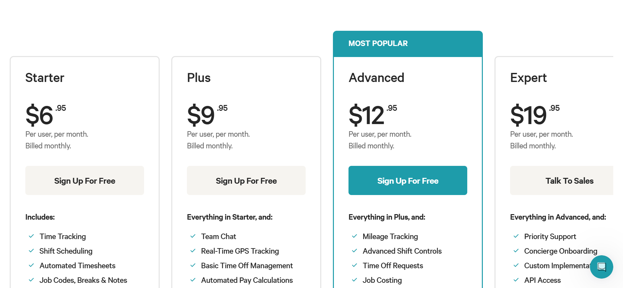Open the live chat widget

tap(601, 267)
